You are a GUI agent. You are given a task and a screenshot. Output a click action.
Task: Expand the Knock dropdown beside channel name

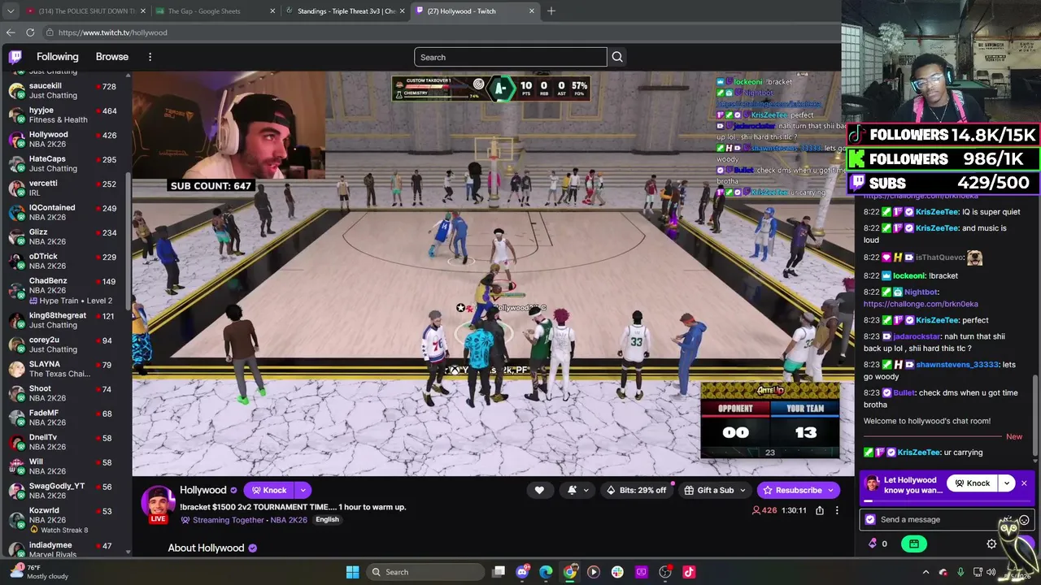[303, 490]
